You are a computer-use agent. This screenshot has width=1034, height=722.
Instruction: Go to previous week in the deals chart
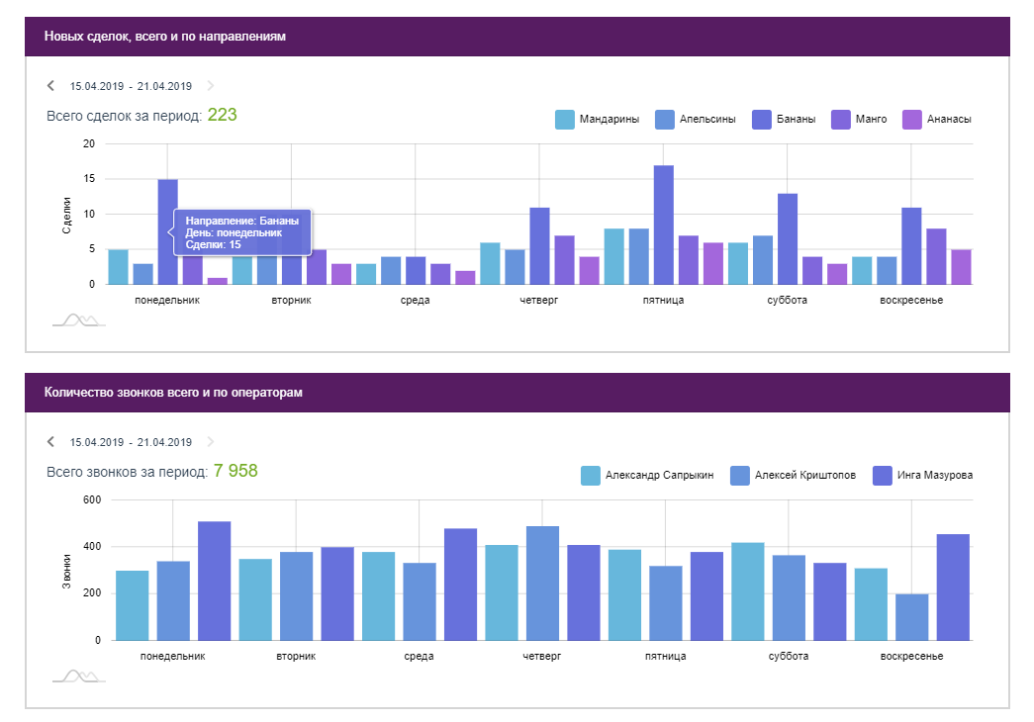(x=50, y=86)
